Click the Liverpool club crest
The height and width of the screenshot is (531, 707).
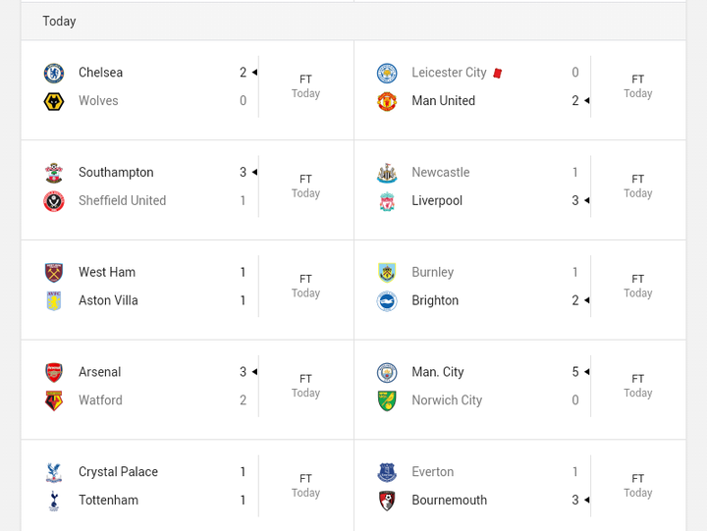point(387,201)
